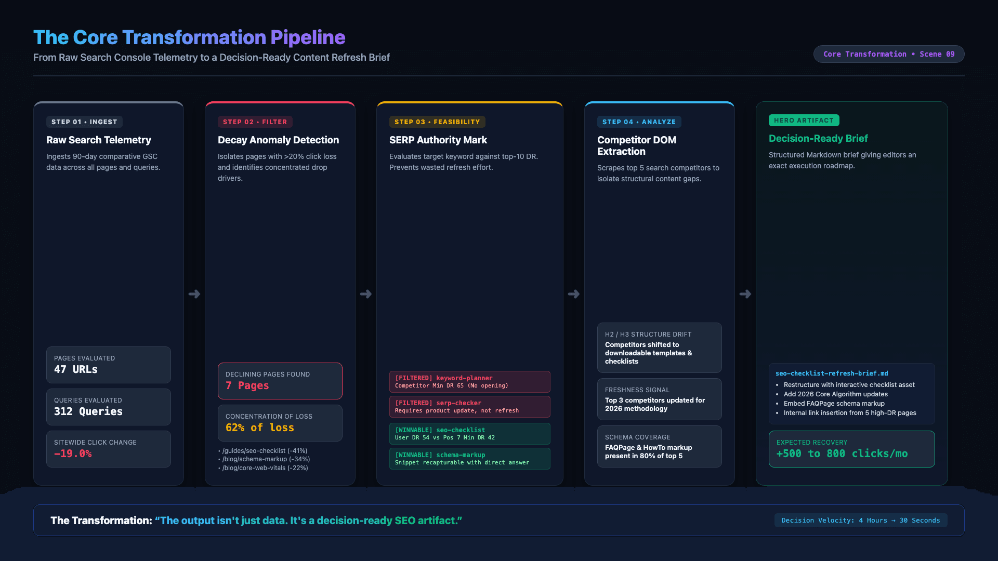Click the Competitor DOM Extraction heading
The height and width of the screenshot is (561, 998).
click(x=637, y=145)
